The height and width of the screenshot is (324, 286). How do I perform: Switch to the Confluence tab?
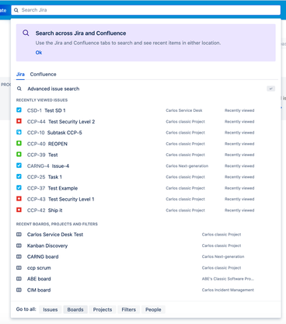point(43,75)
